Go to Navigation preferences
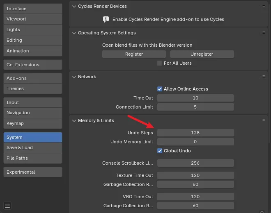The image size is (271, 213). 33,113
